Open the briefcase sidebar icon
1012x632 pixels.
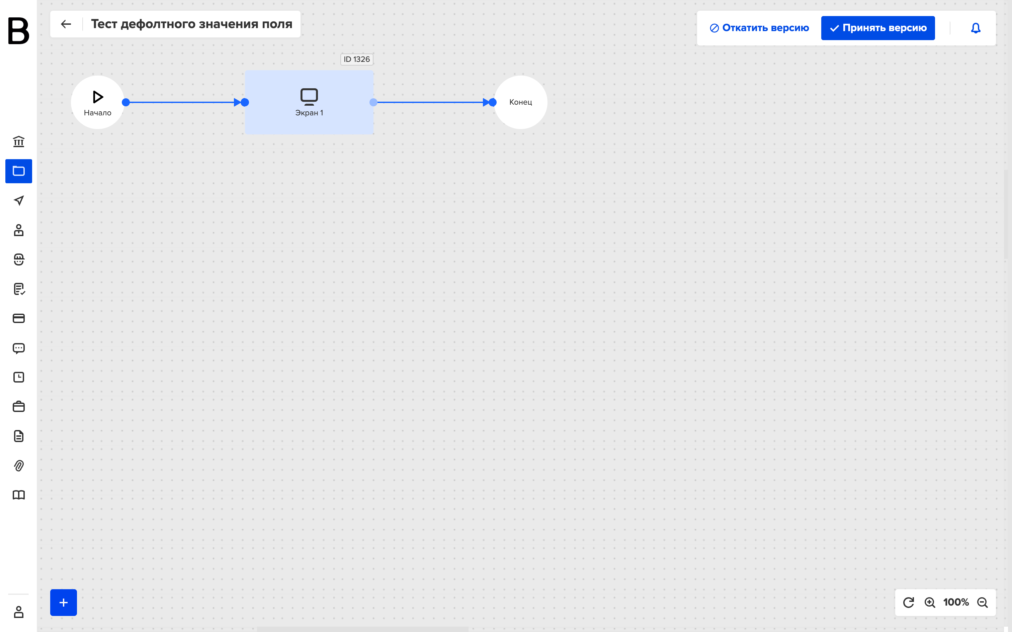tap(18, 407)
